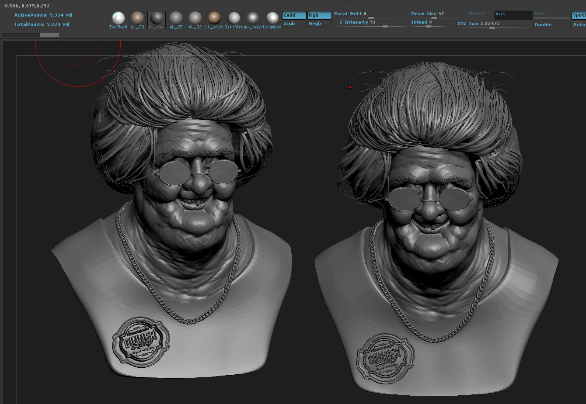Viewport: 586px width, 404px height.
Task: Enable the Mrgb mode
Action: (320, 24)
